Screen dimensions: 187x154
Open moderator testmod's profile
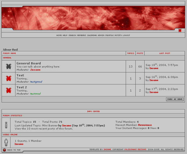35,94
